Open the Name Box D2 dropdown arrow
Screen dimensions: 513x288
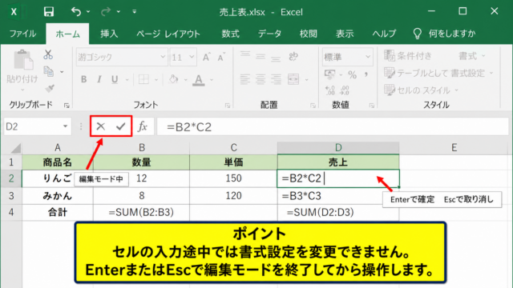(65, 126)
